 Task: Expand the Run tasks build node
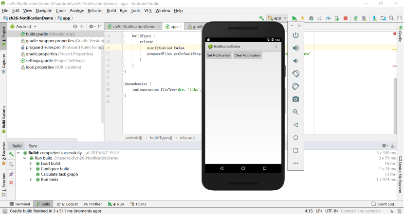pos(31,180)
